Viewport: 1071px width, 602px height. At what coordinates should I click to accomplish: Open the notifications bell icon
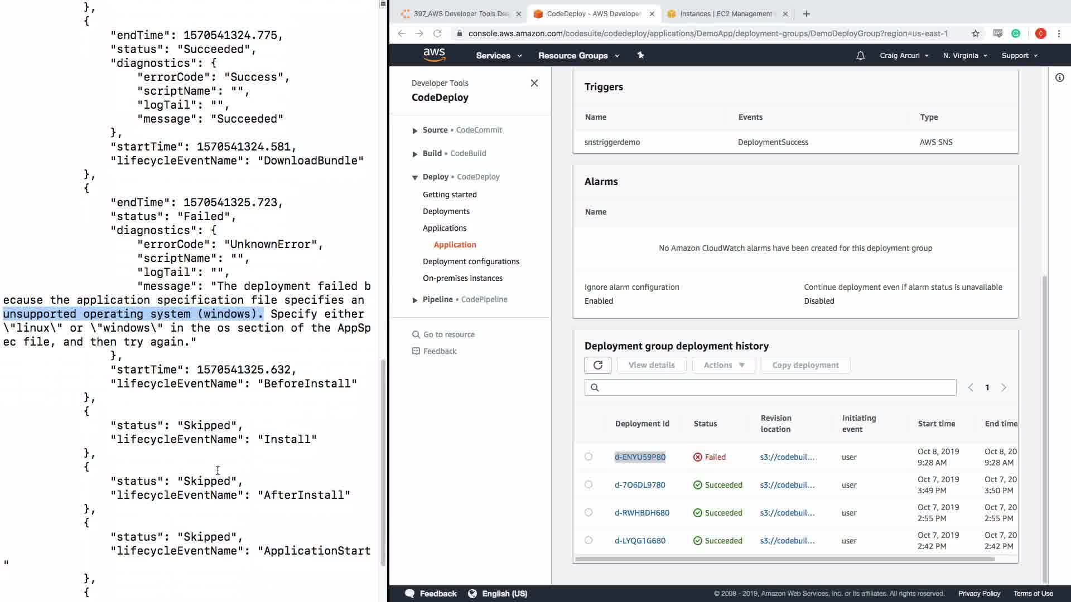(x=860, y=56)
